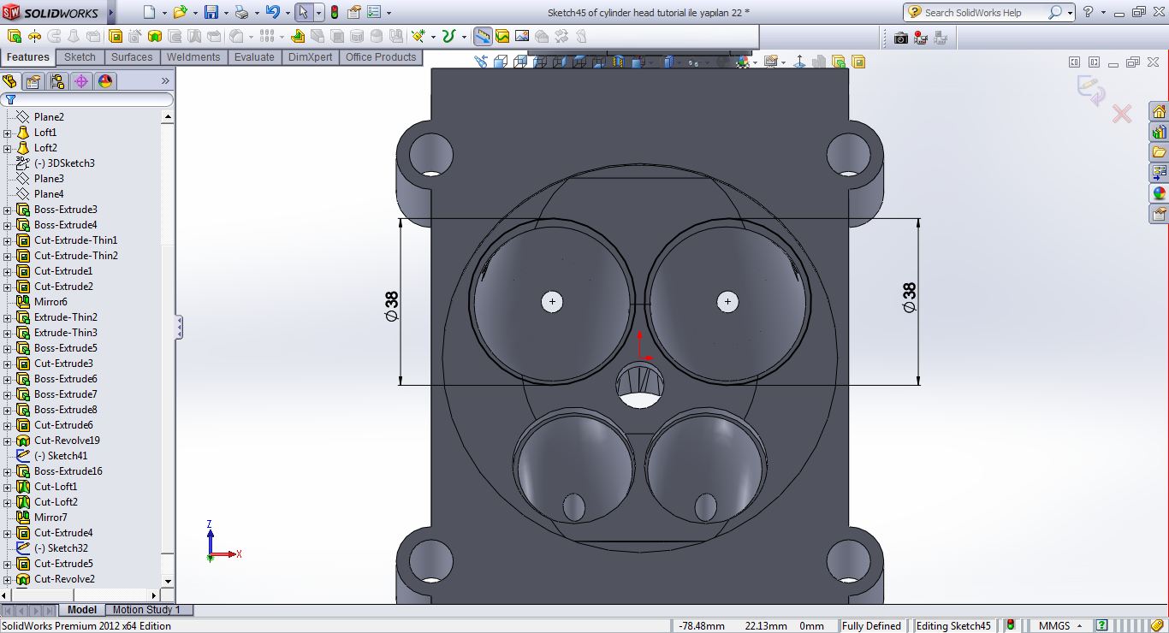Click the left Ø38 dimension text
1169x633 pixels.
392,306
